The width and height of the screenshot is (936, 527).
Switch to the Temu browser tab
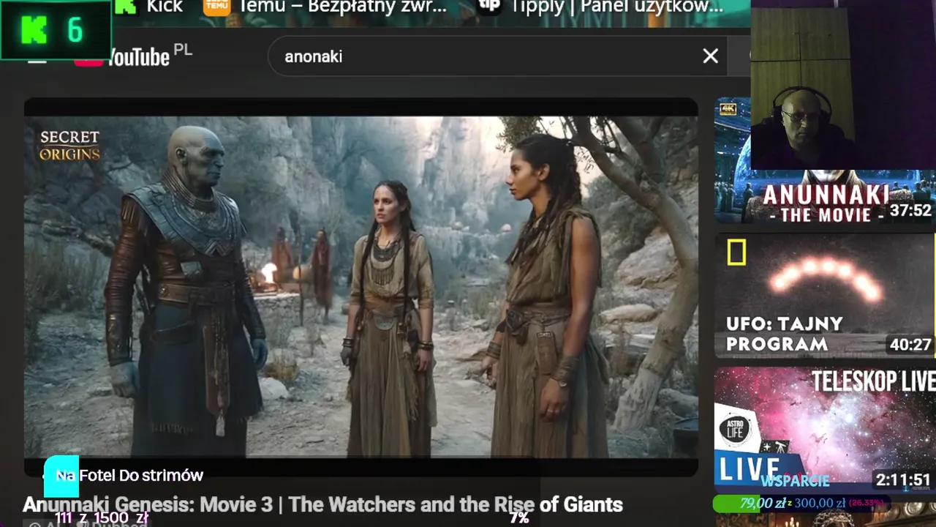tap(326, 7)
